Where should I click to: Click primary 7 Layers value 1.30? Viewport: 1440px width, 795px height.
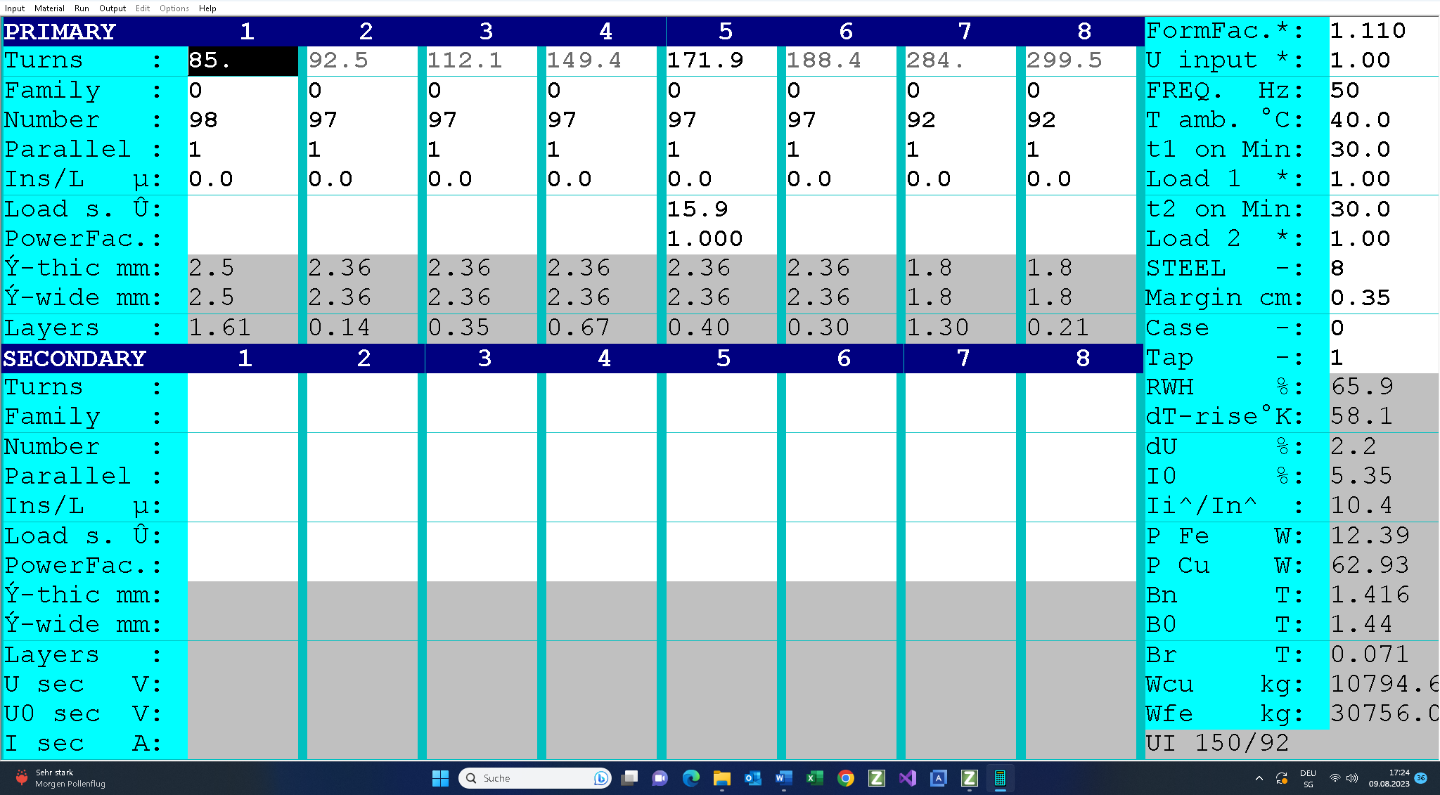coord(960,328)
